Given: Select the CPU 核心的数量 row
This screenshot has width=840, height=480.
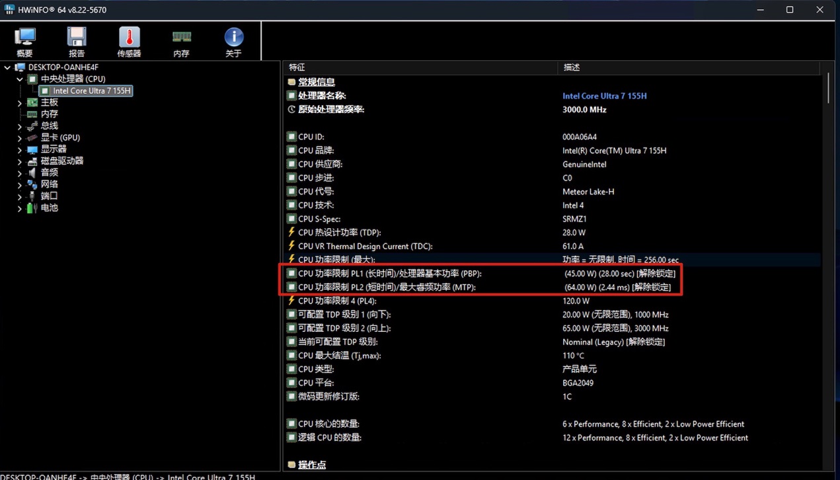Looking at the screenshot, I should click(553, 424).
